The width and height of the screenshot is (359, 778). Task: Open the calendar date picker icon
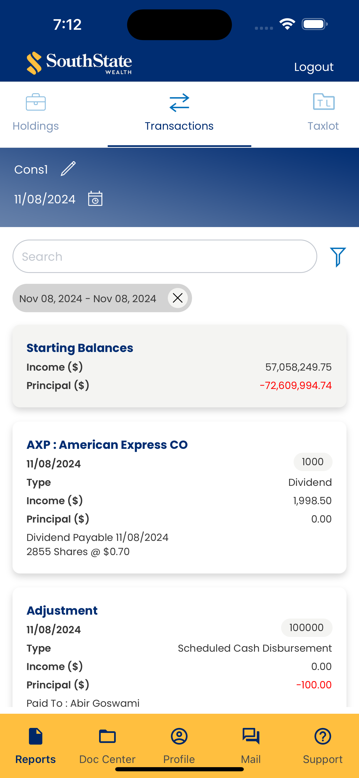(x=95, y=198)
